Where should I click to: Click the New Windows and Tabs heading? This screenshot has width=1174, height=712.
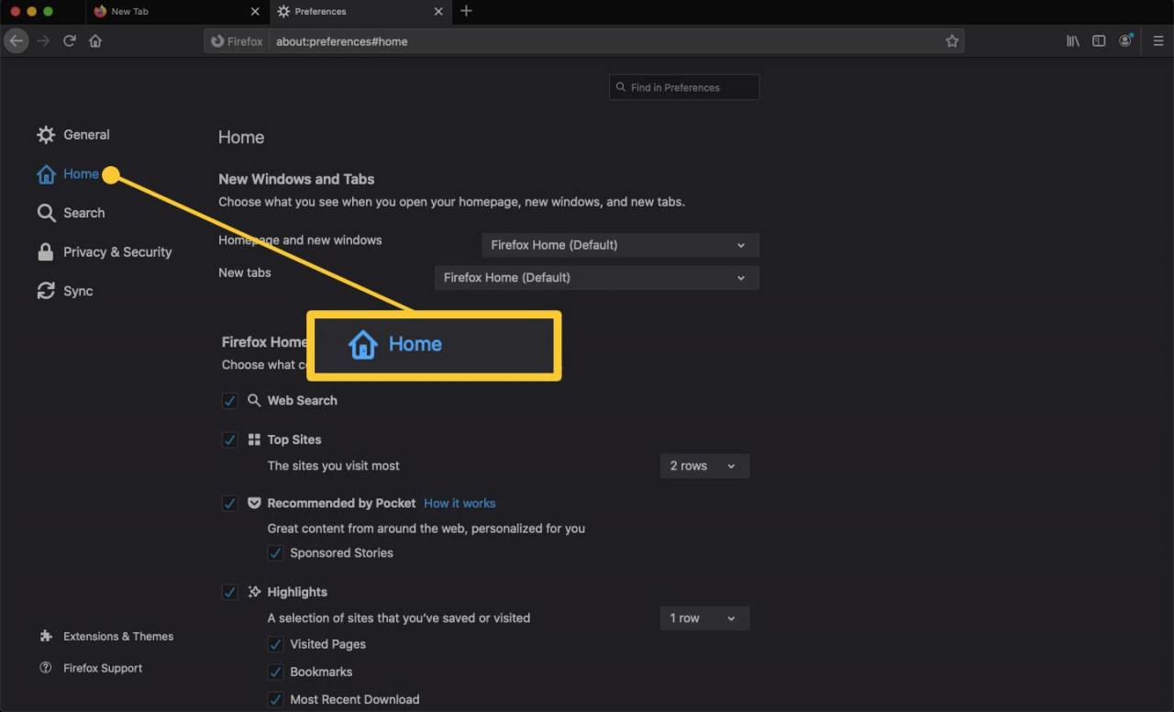point(296,179)
